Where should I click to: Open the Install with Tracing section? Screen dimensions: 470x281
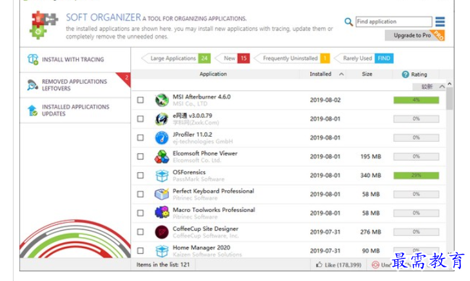point(75,59)
